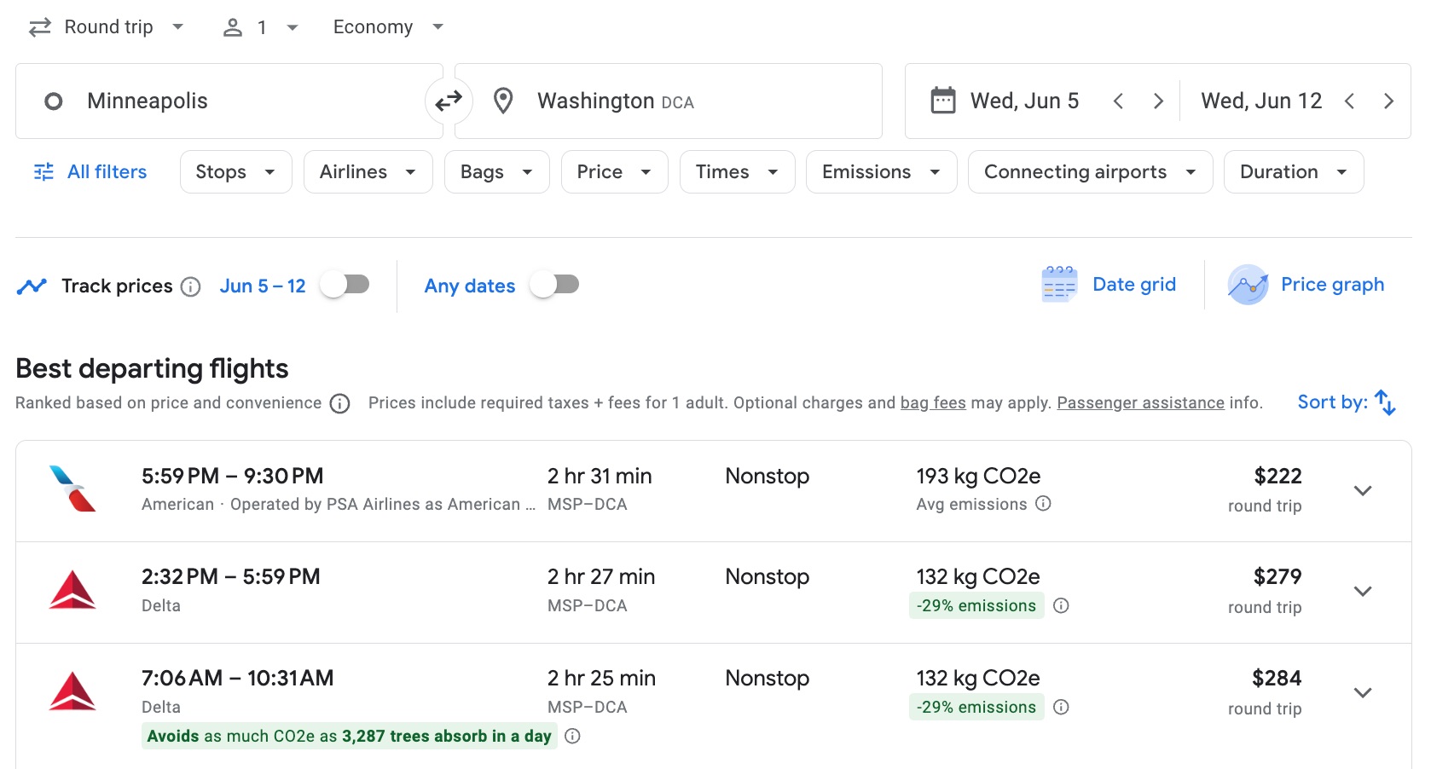Enable the Track prices toggle

coord(344,285)
